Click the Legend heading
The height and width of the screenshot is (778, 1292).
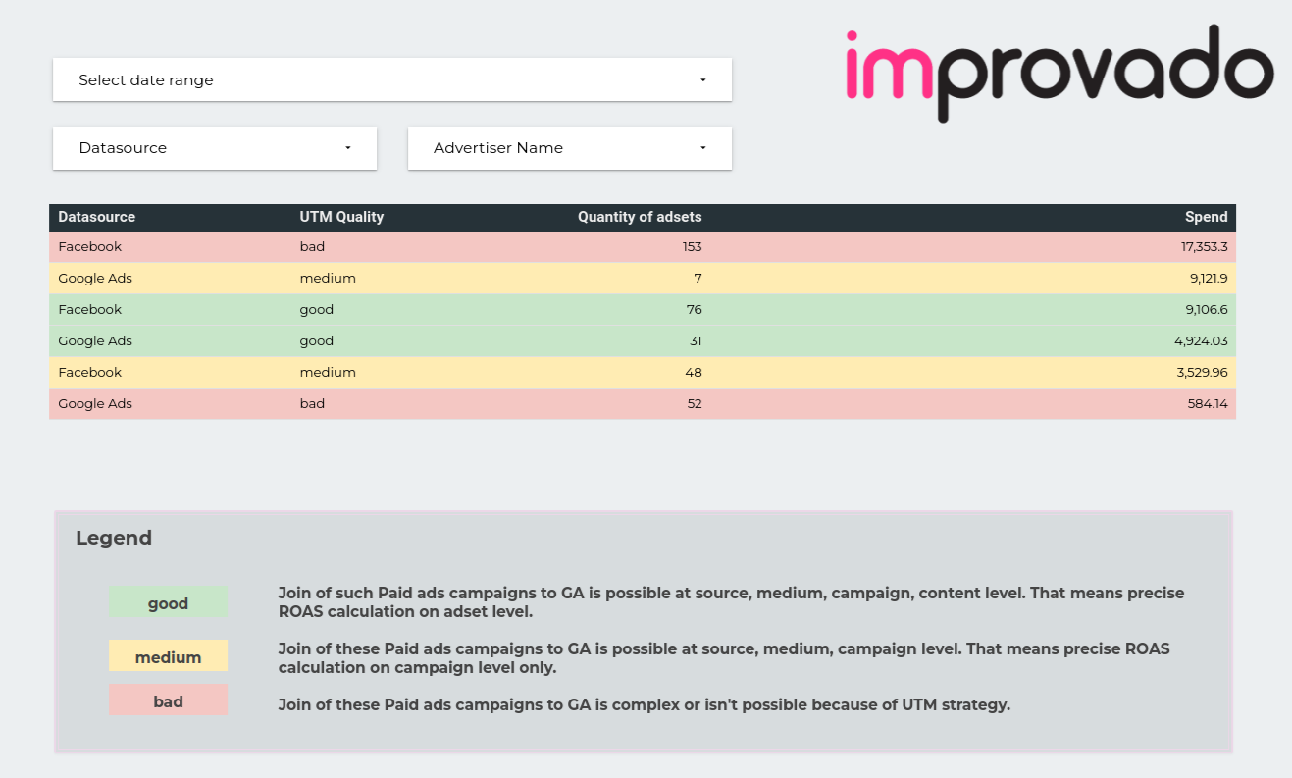coord(114,538)
